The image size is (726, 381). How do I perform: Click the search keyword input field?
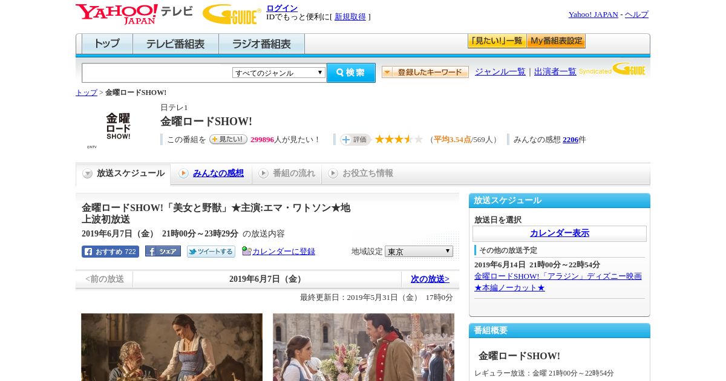pos(157,73)
